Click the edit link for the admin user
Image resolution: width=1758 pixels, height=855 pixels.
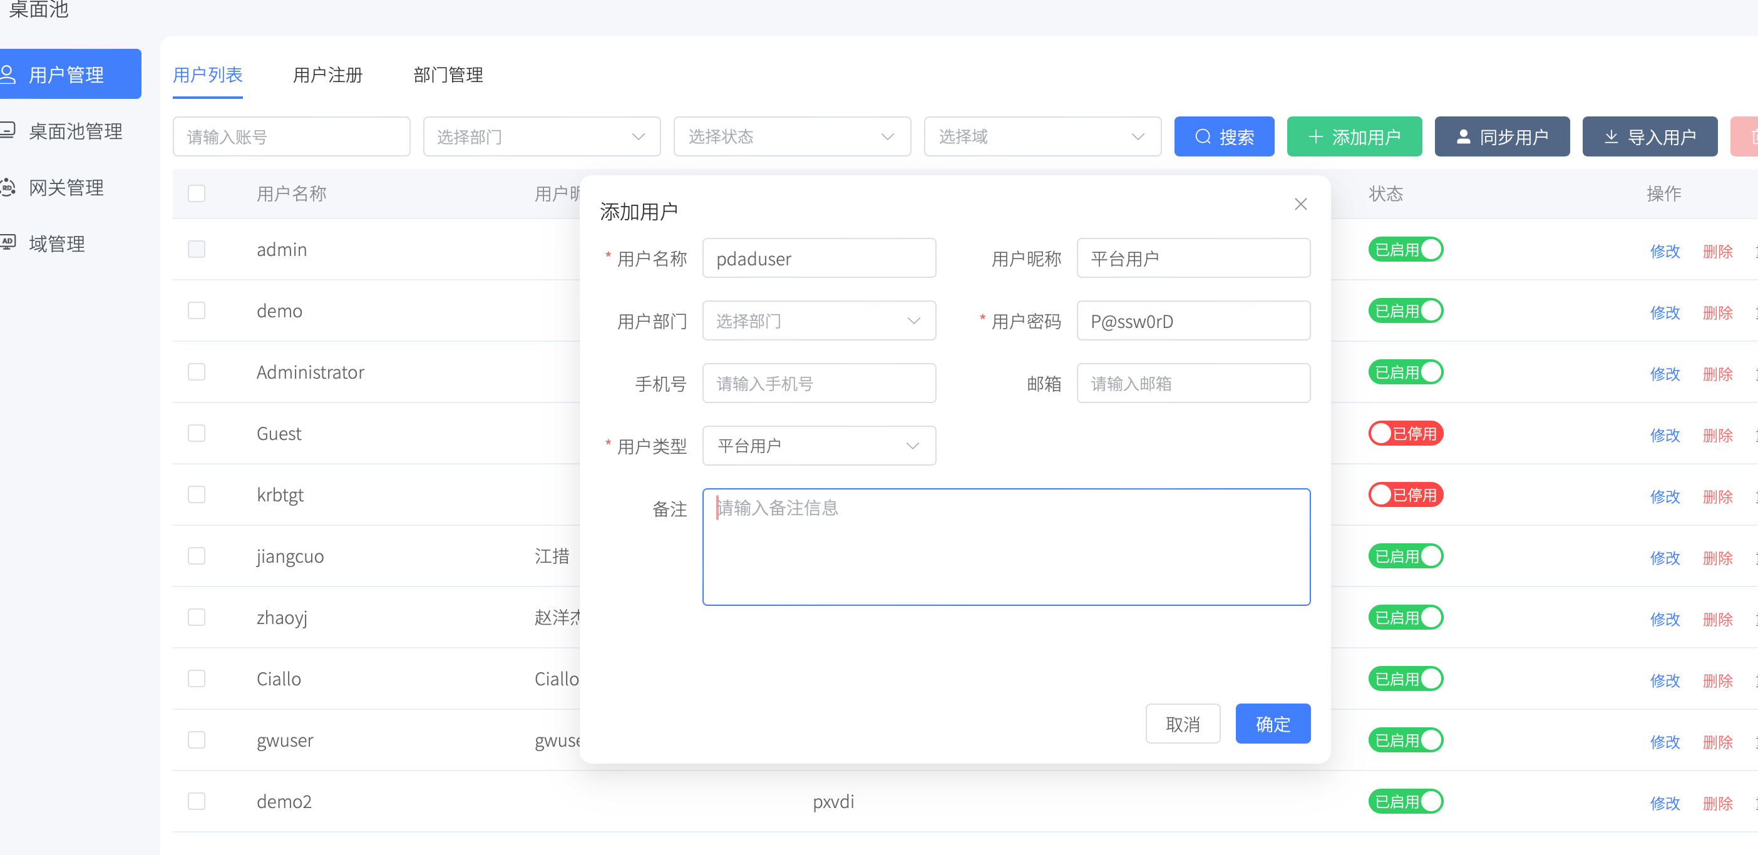click(1664, 251)
